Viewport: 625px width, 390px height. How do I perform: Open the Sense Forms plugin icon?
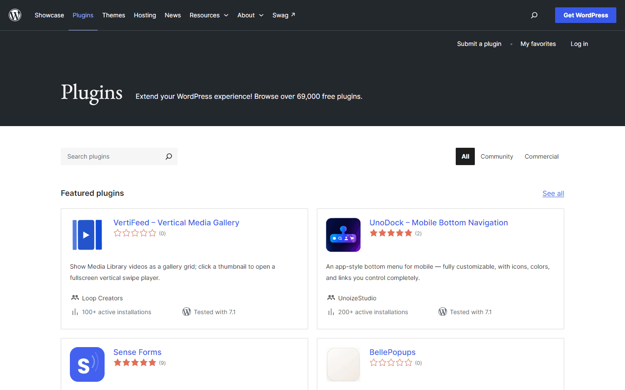(87, 364)
